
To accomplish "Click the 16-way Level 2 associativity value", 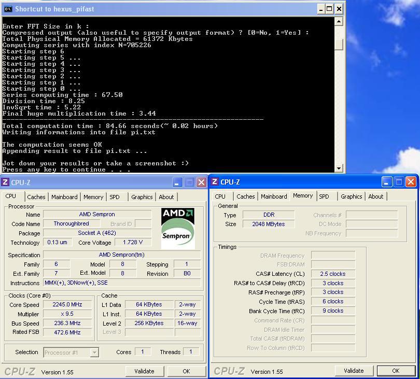I will coord(187,323).
